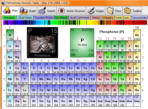
Task: Click the folder Docs icon
Action: (110, 11)
